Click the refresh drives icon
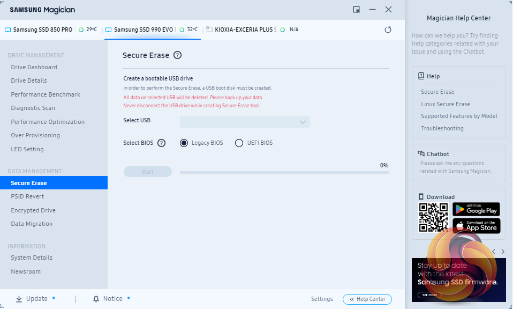 (388, 30)
